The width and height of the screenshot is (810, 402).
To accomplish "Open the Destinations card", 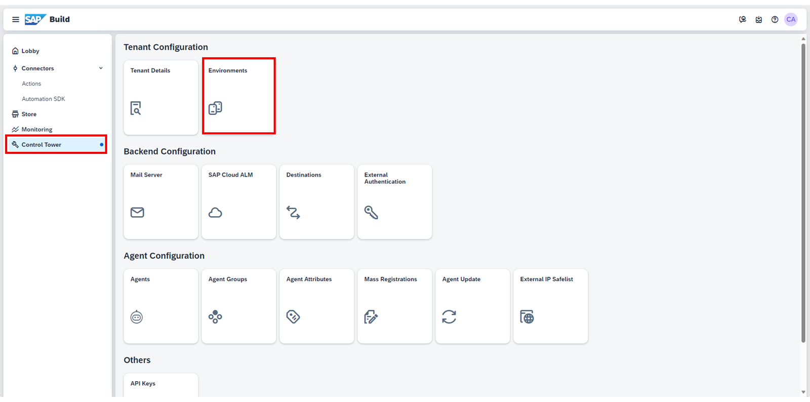I will tap(317, 202).
